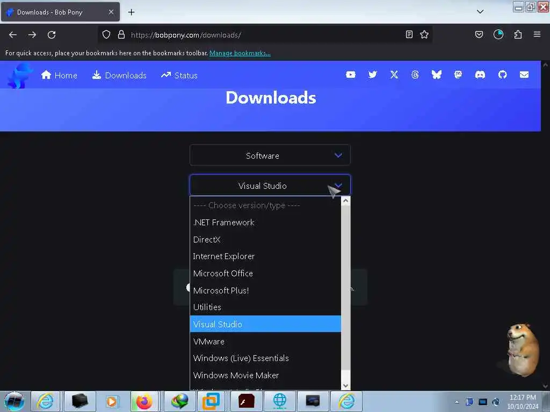This screenshot has width=550, height=412.
Task: Click the site security padlock icon
Action: tap(121, 34)
